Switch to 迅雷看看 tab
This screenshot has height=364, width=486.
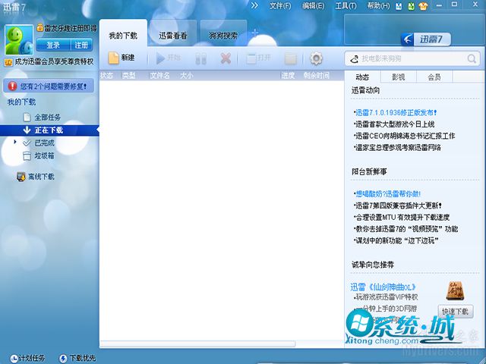173,36
